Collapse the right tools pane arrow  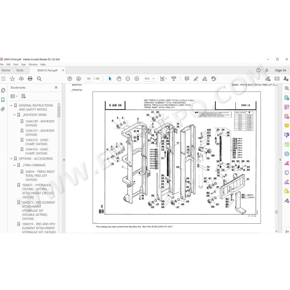coord(280,160)
